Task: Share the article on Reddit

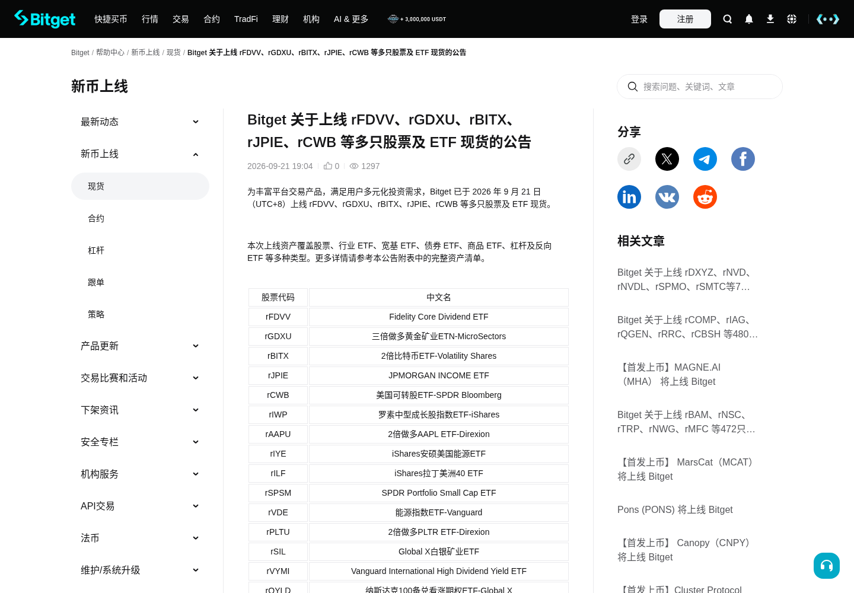Action: [705, 197]
